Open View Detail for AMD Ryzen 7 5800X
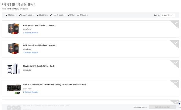Image resolution: width=181 pixels, height=110 pixels. [27, 49]
